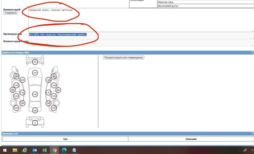The height and width of the screenshot is (154, 254).
Task: Open Outlook from the taskbar
Action: coord(34,150)
